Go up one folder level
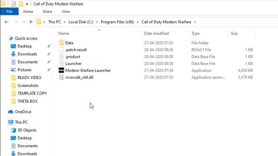Viewport: 278px width, 156px height. point(31,22)
